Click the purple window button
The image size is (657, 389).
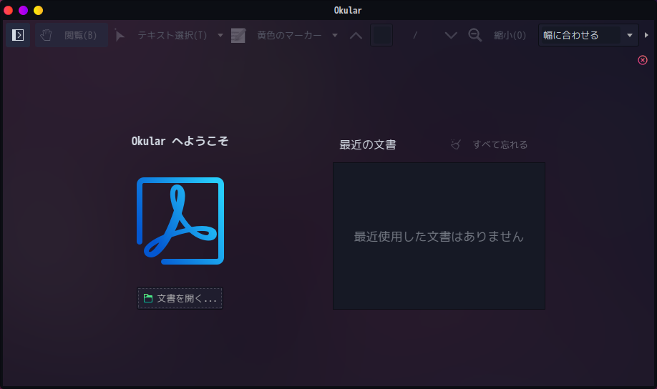(x=24, y=10)
